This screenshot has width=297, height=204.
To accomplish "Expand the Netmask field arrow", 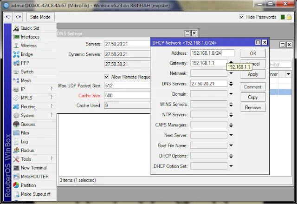I will coord(231,73).
